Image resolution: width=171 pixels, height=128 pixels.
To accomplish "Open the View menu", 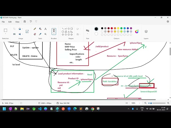I will tap(17, 22).
